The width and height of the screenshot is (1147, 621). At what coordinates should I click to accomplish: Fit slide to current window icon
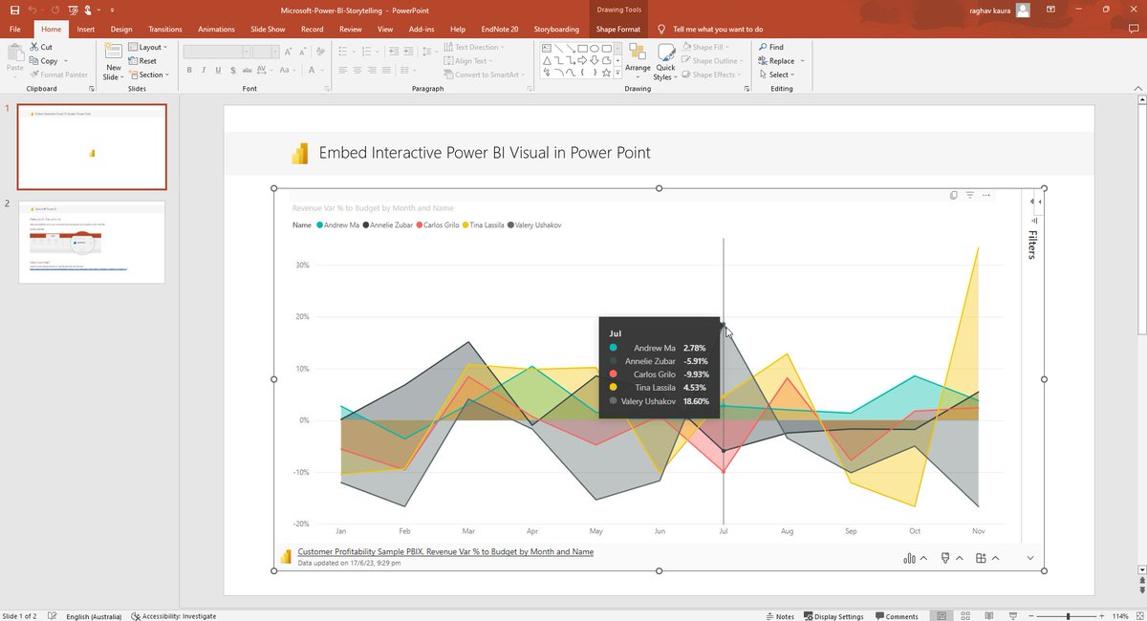(1138, 615)
